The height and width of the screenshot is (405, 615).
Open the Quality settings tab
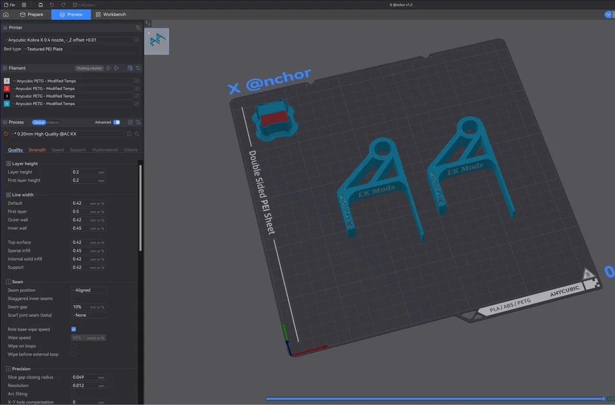click(x=16, y=150)
